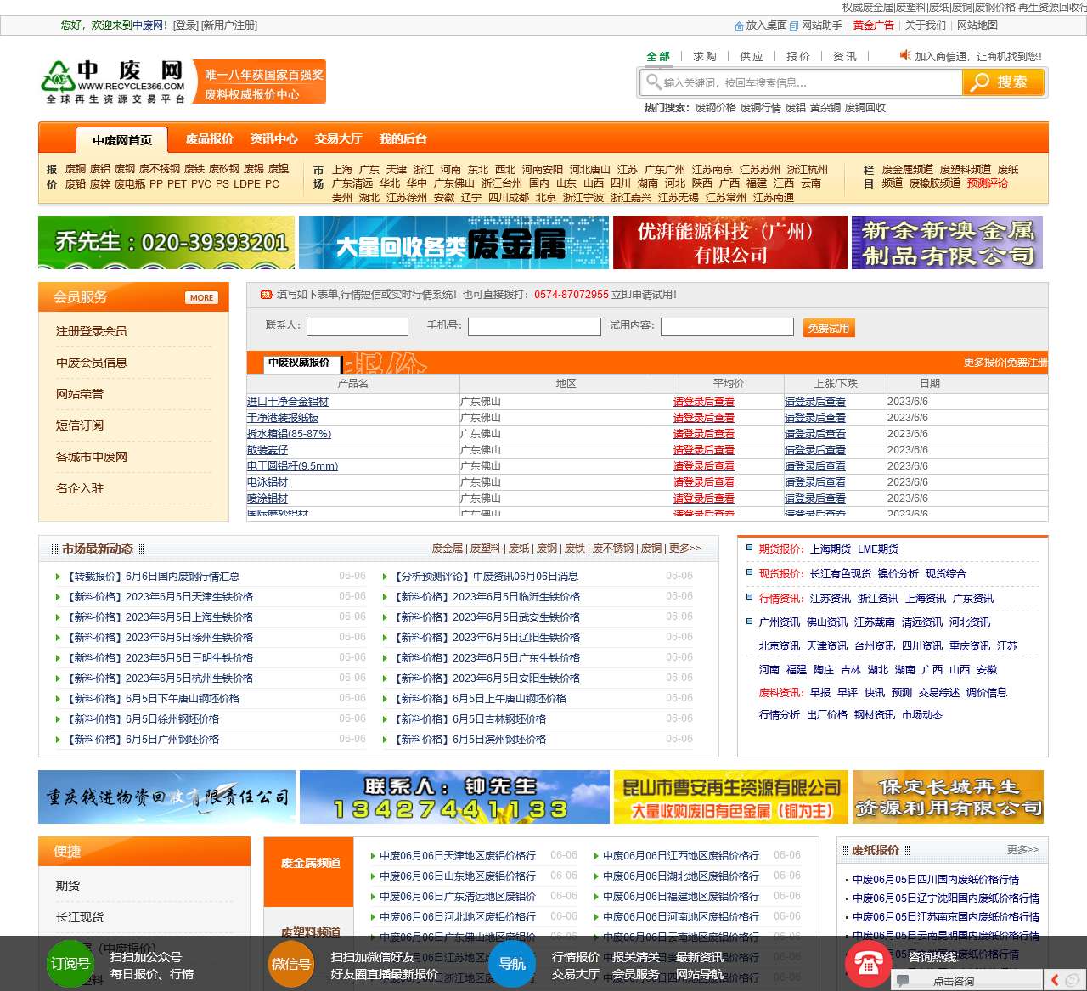The width and height of the screenshot is (1087, 991).
Task: Open the 关于我们 link
Action: point(925,25)
